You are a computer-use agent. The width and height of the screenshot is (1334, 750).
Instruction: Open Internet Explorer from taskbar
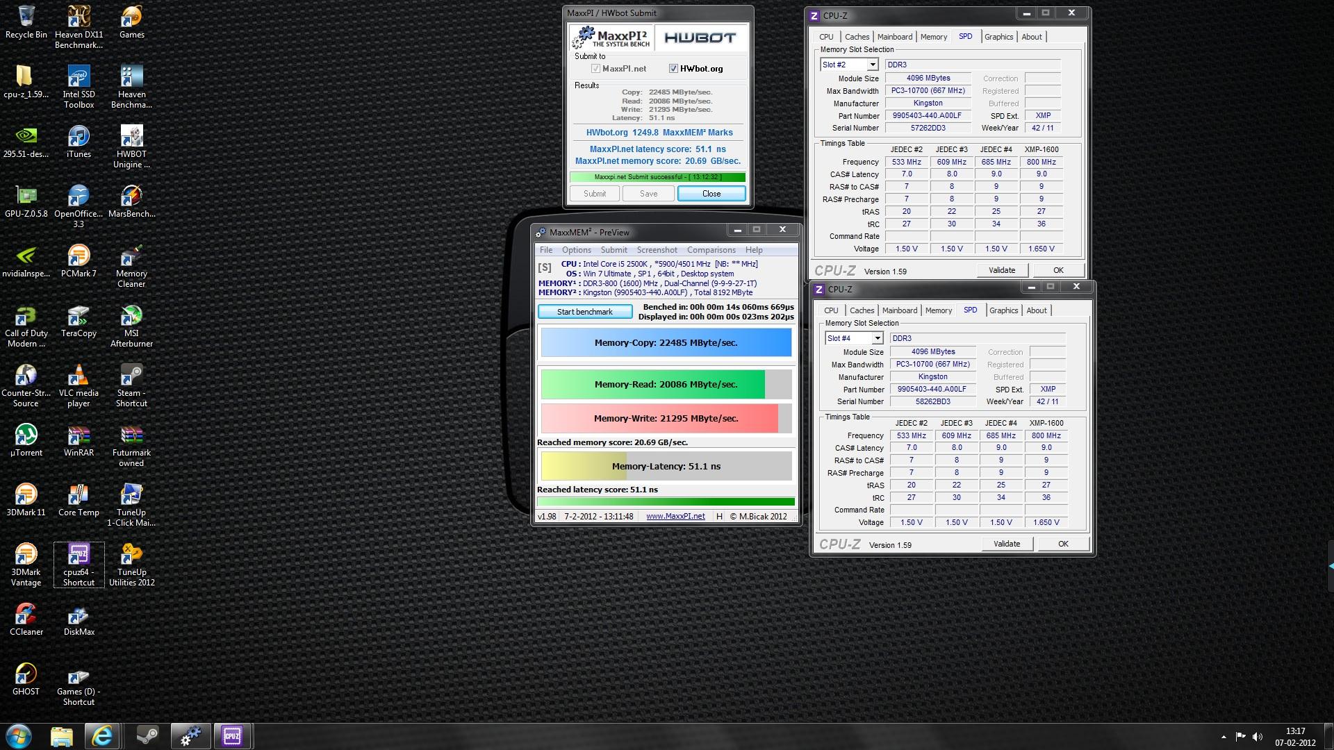(102, 736)
